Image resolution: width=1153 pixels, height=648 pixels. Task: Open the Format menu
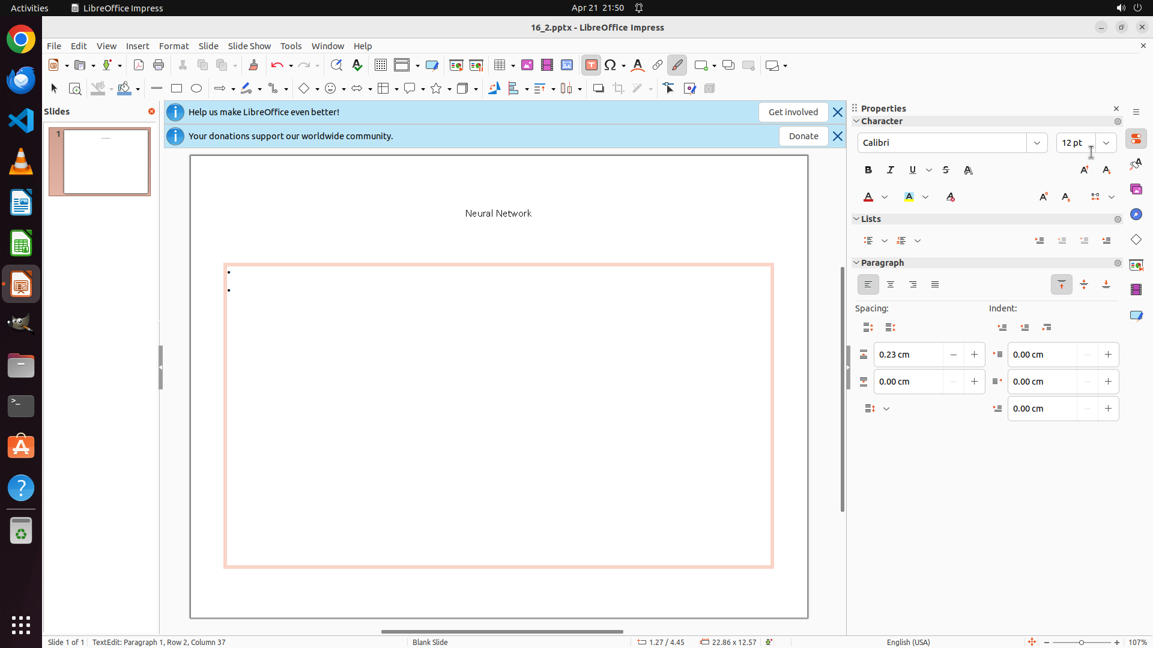tap(174, 46)
